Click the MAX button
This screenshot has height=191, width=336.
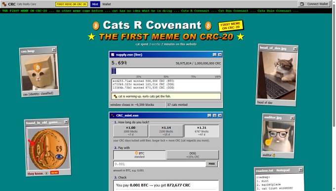pos(211,164)
